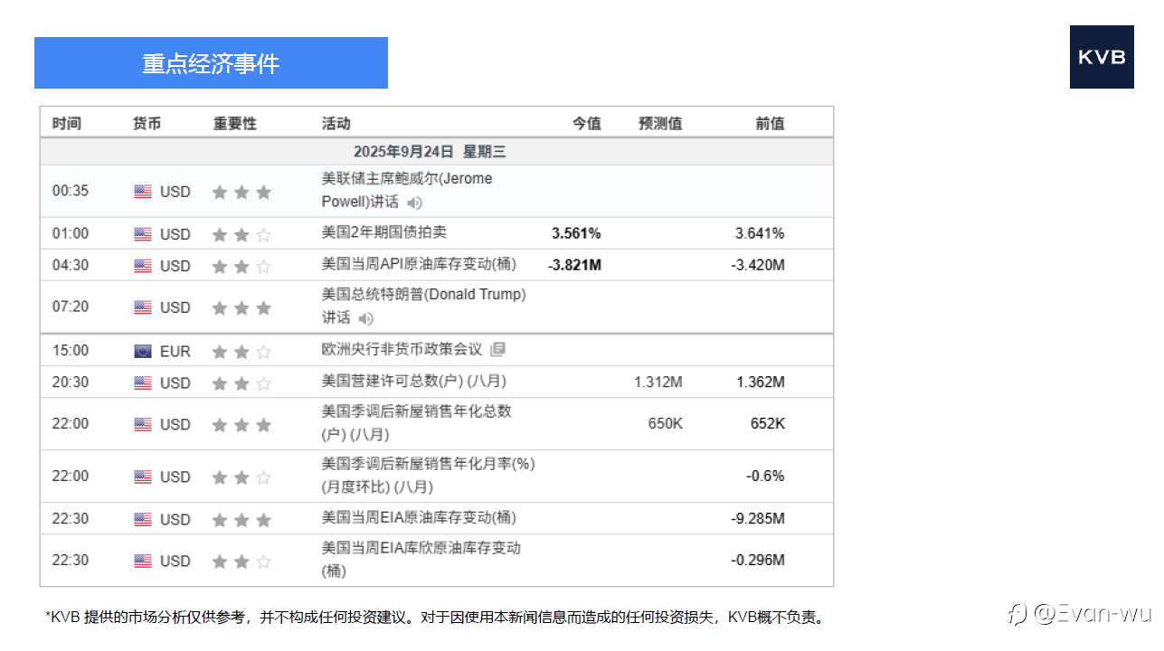Click the importance stars for the 07:20 Trump speech
1164x651 pixels.
241,307
